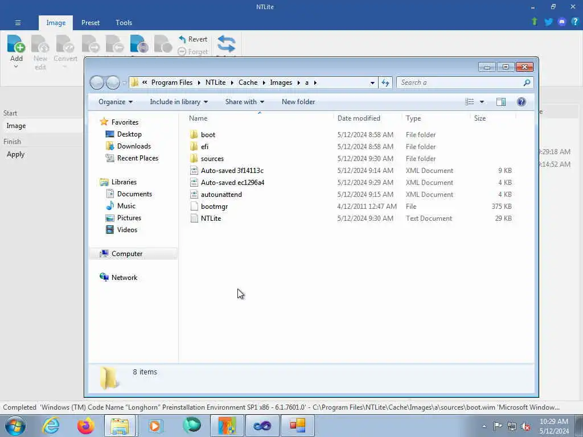
Task: Click the volume icon in system tray
Action: point(525,426)
